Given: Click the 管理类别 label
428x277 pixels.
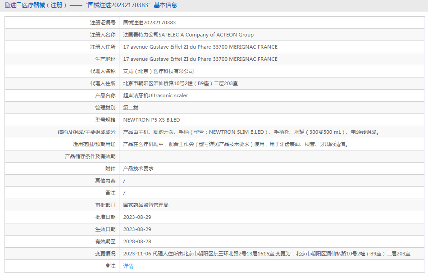Looking at the screenshot, I should point(105,108).
